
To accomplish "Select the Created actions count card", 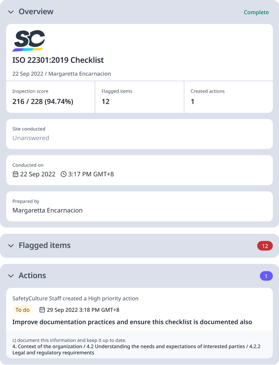I will (x=229, y=97).
